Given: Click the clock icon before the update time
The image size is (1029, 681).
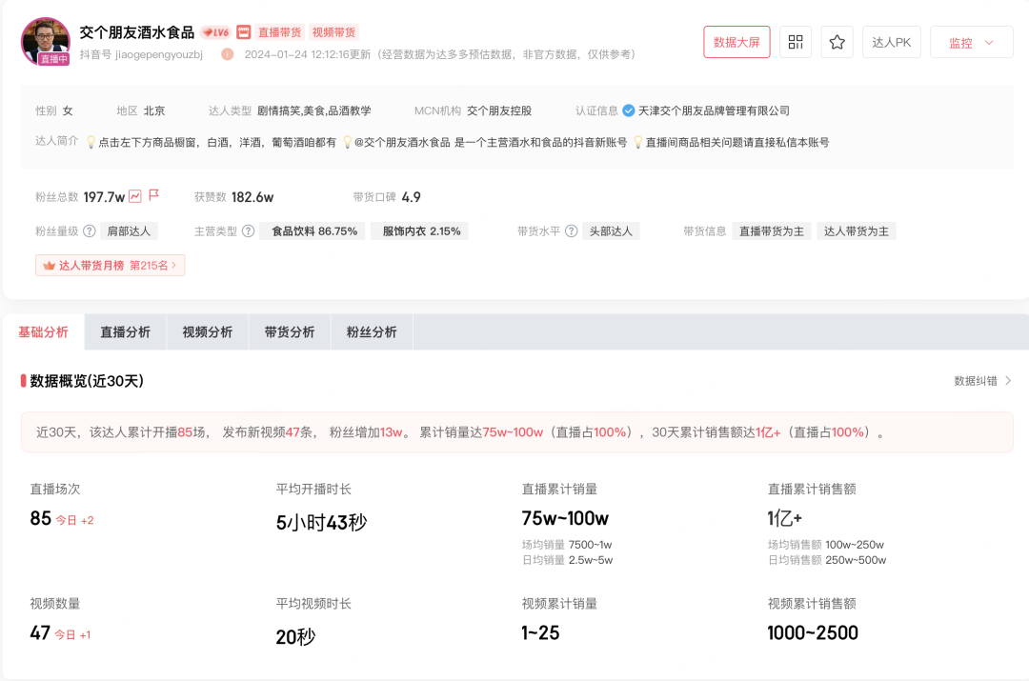Looking at the screenshot, I should click(228, 54).
